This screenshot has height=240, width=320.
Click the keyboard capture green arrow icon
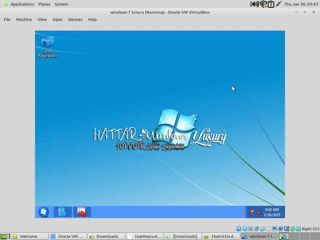click(298, 228)
